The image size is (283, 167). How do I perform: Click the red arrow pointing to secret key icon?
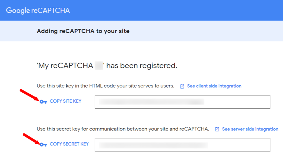click(32, 139)
